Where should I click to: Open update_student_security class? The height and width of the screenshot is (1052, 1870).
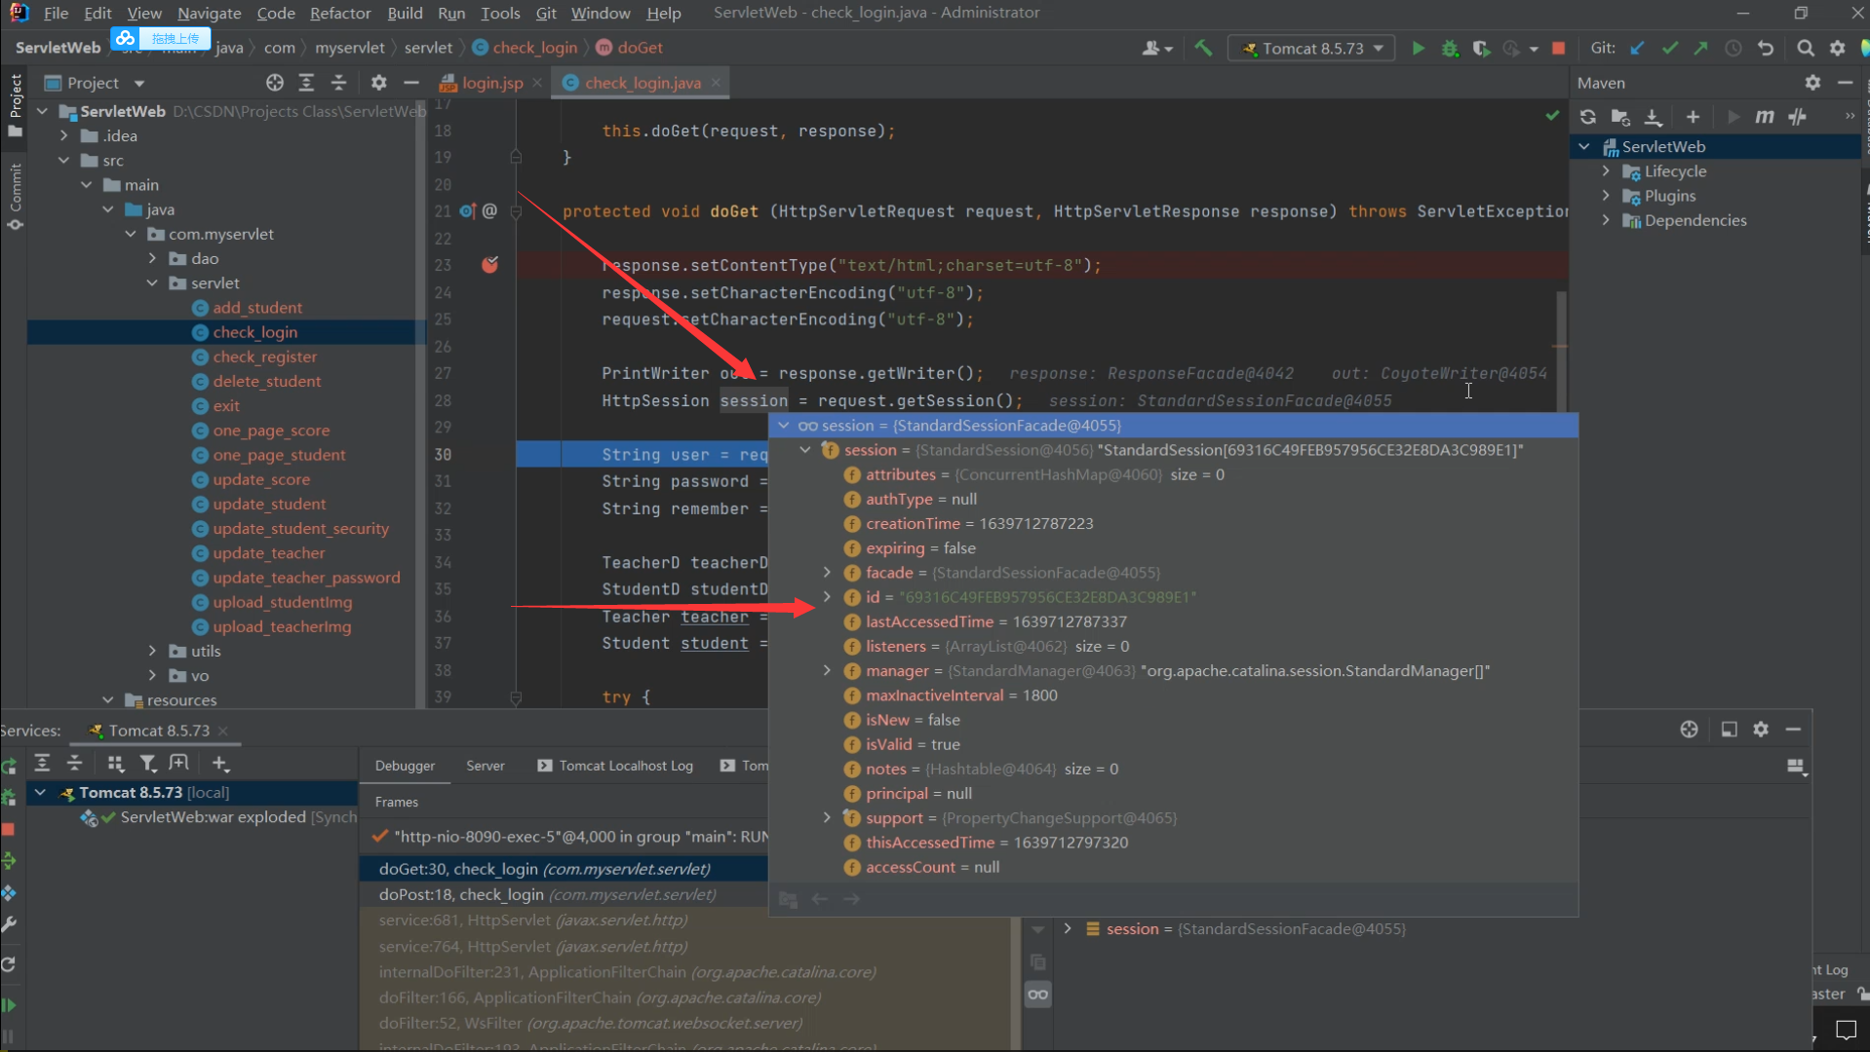pyautogui.click(x=300, y=528)
